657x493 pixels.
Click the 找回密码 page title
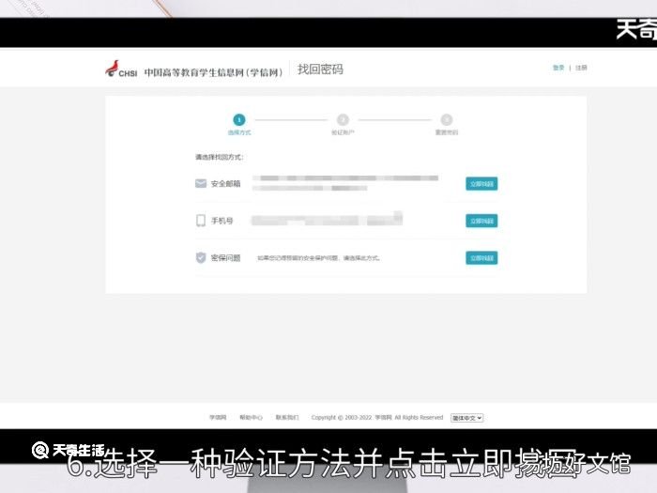[320, 69]
